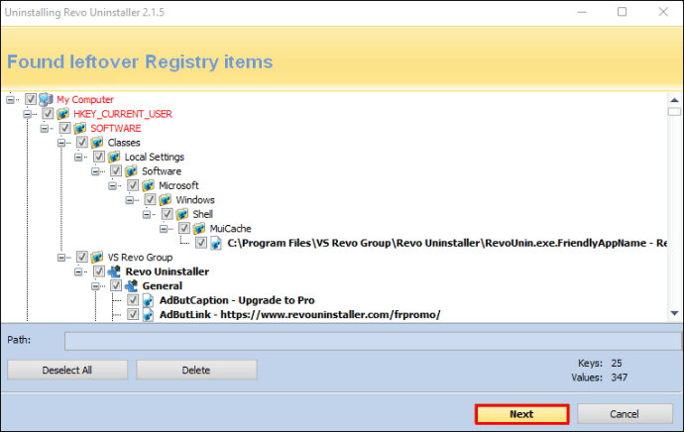Toggle the AdButLink checkbox
This screenshot has width=684, height=432.
click(133, 315)
